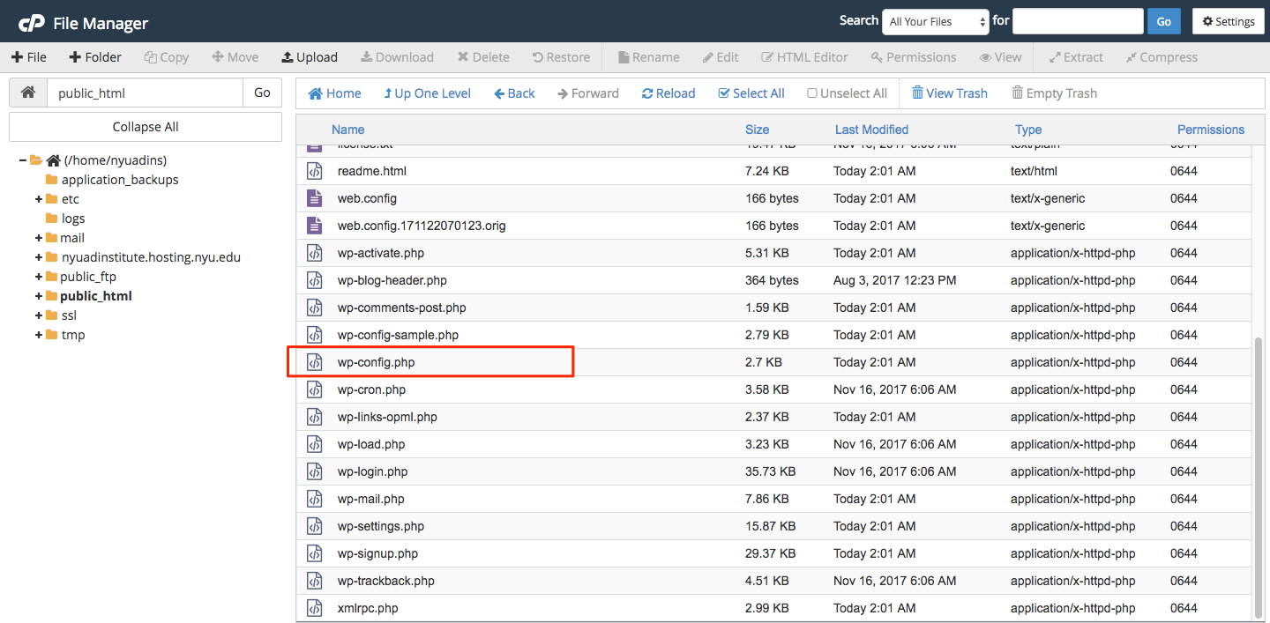Click the Download toolbar item
Viewport: 1270px width, 623px height.
397,57
